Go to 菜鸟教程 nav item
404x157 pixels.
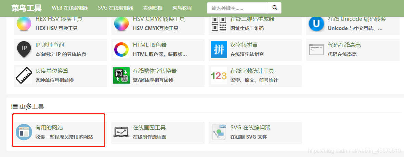pos(182,8)
